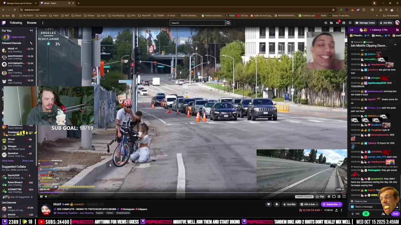Viewport: 401px width, 225px height.
Task: Click the Get Bits button in the top bar
Action: coord(386,23)
